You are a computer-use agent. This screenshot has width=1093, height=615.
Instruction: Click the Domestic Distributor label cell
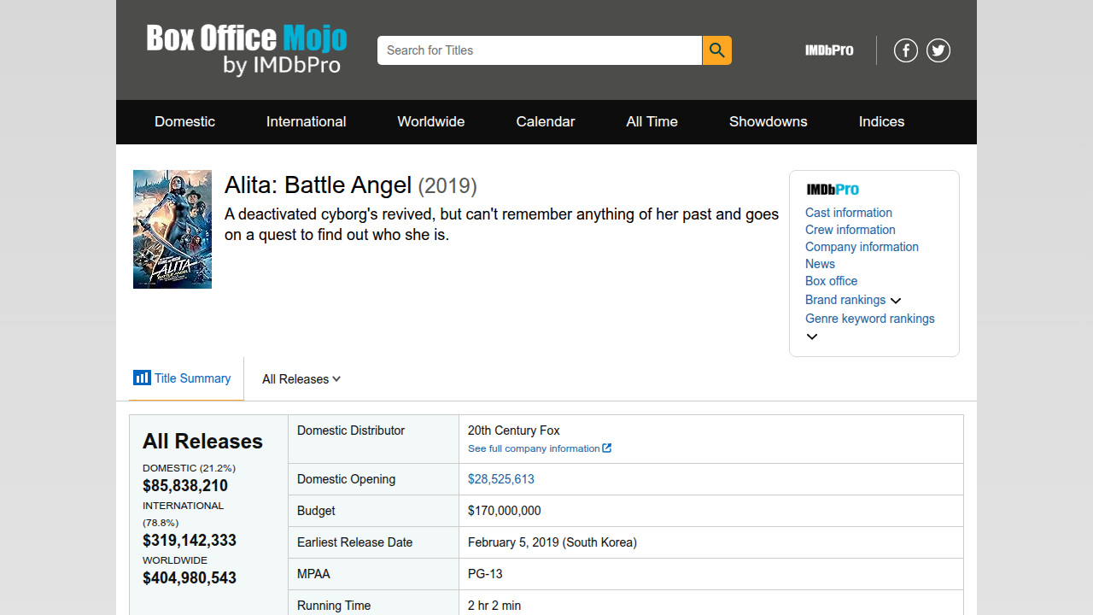click(374, 439)
